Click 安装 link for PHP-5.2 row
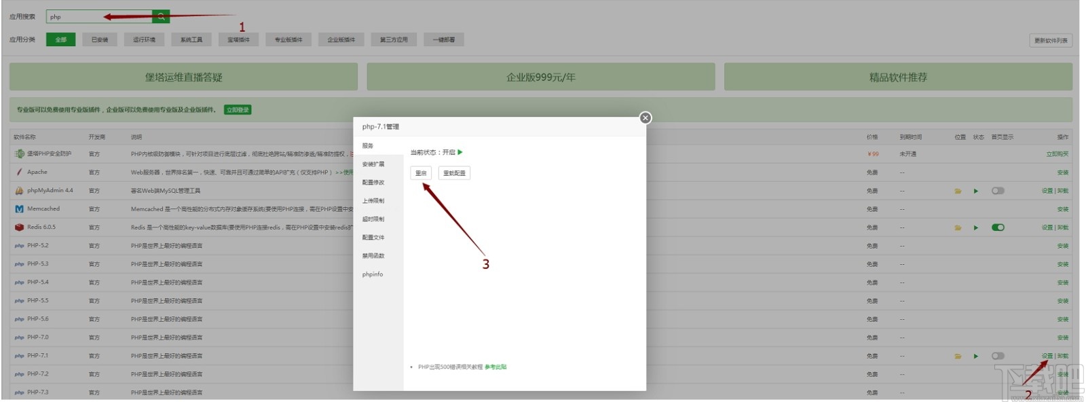Image resolution: width=1086 pixels, height=402 pixels. [1063, 246]
